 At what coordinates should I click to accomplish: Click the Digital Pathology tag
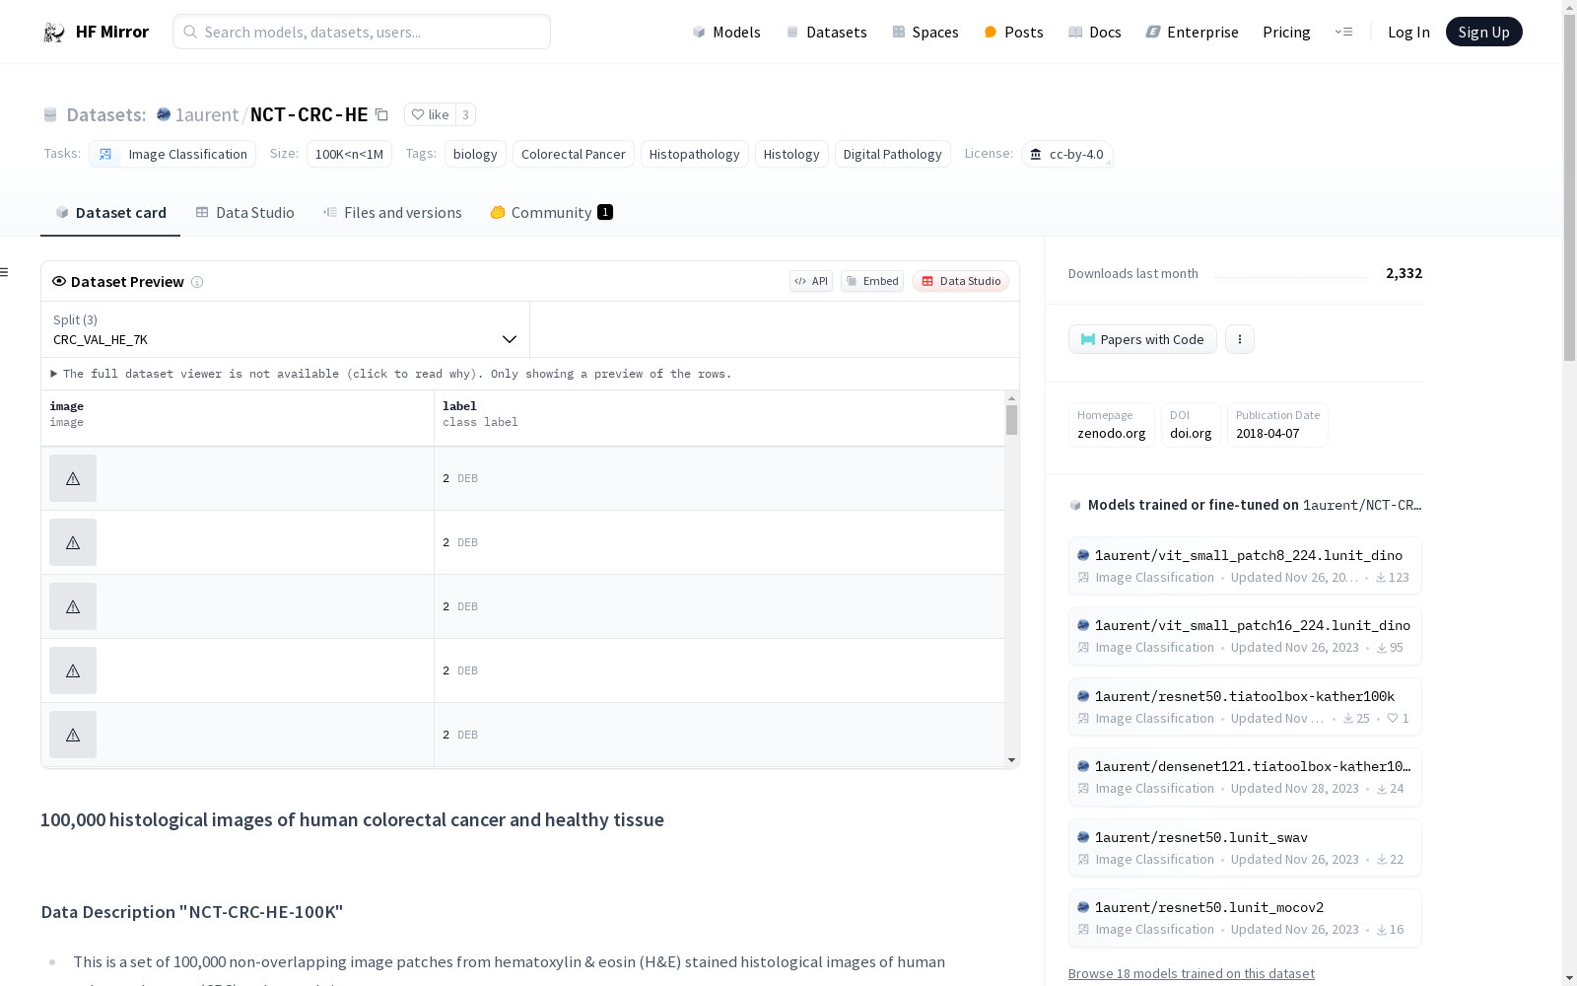point(893,154)
